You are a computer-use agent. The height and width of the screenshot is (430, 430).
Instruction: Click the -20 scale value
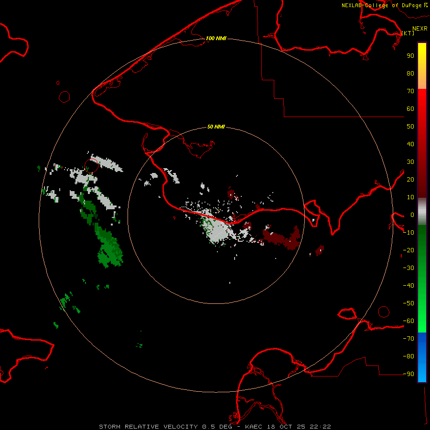408,250
